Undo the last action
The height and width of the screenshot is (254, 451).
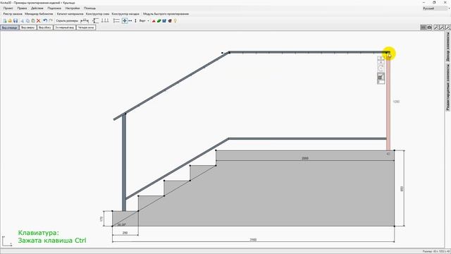point(45,20)
